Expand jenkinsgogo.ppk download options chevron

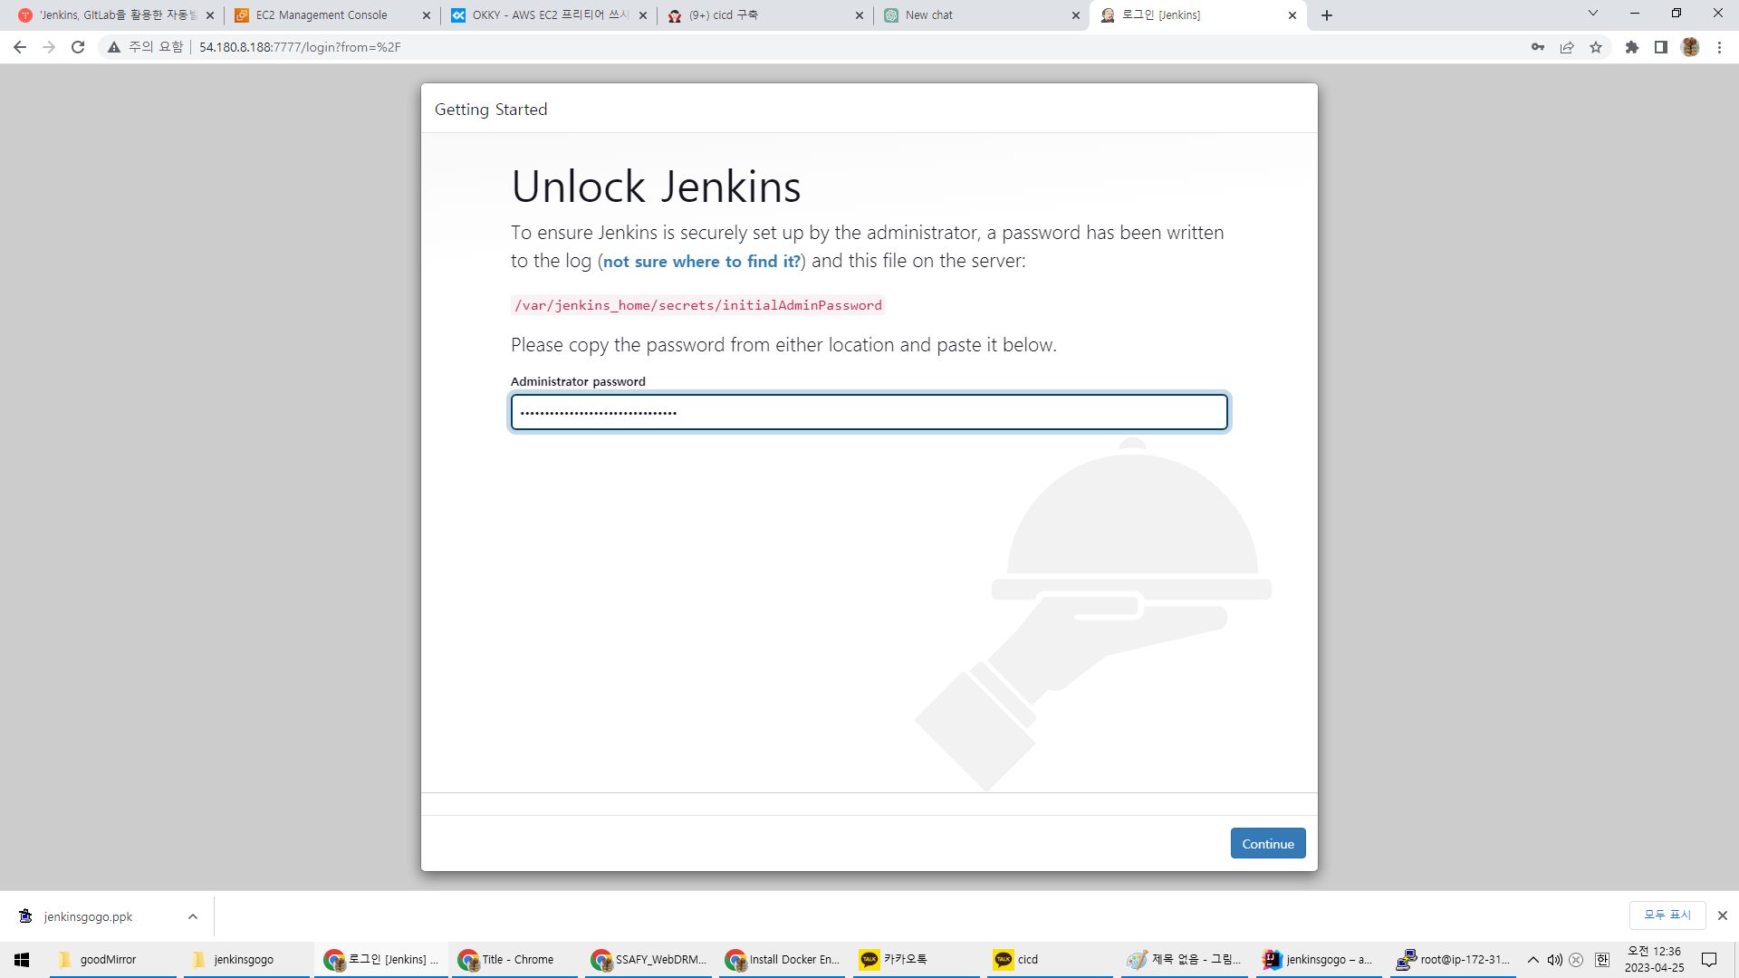pyautogui.click(x=193, y=916)
